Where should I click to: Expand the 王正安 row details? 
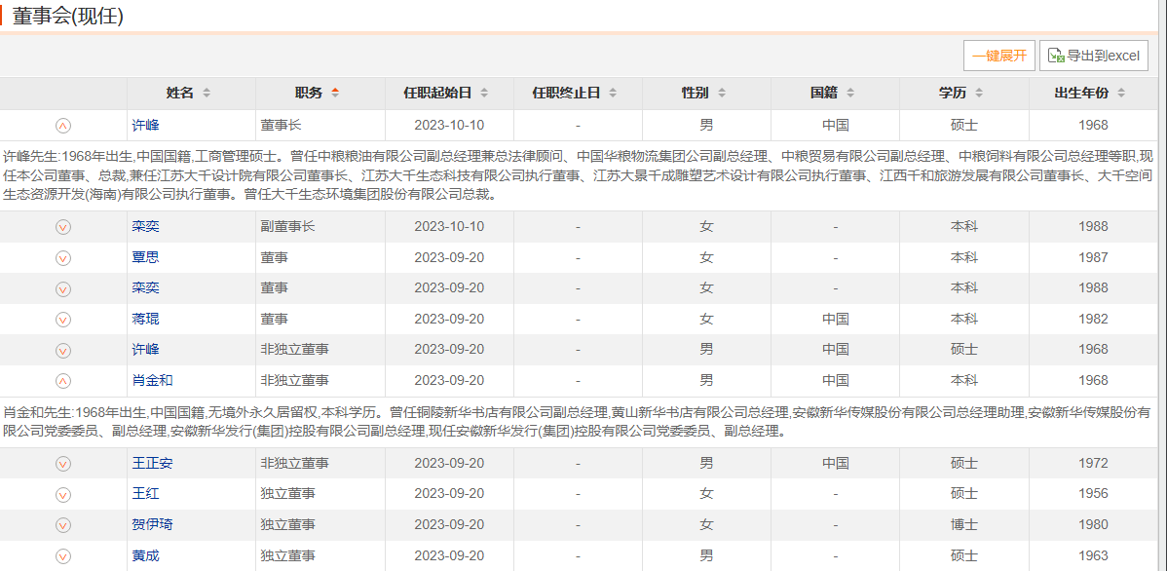tap(63, 464)
